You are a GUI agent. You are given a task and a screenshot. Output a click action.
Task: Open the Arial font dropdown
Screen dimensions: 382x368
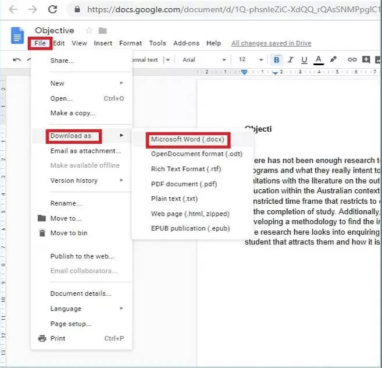tap(204, 59)
